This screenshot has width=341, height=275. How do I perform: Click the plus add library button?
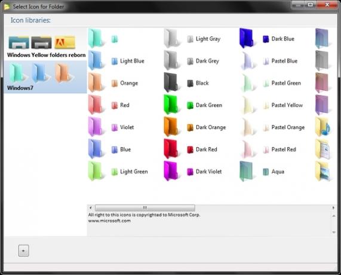(x=23, y=250)
